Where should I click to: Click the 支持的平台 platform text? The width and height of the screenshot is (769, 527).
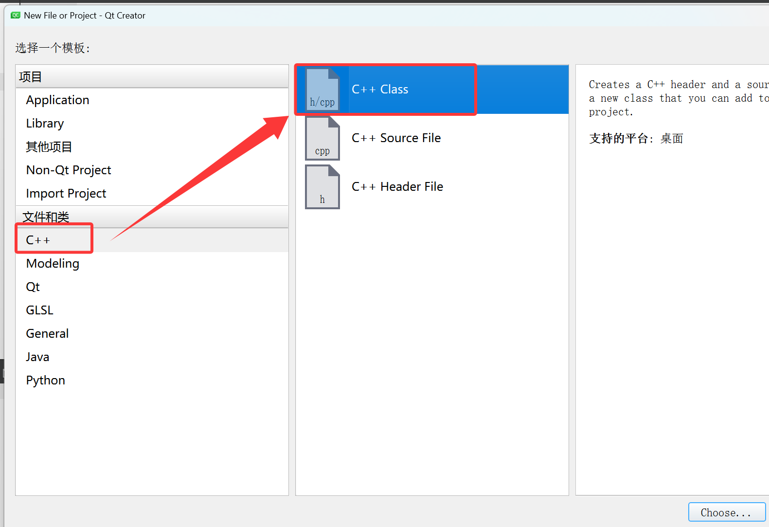(636, 139)
